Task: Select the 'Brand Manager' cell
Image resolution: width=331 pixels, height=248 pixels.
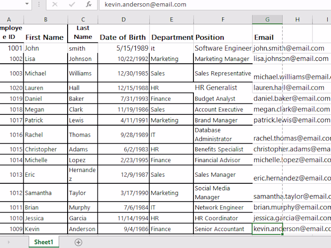Action: click(223, 120)
